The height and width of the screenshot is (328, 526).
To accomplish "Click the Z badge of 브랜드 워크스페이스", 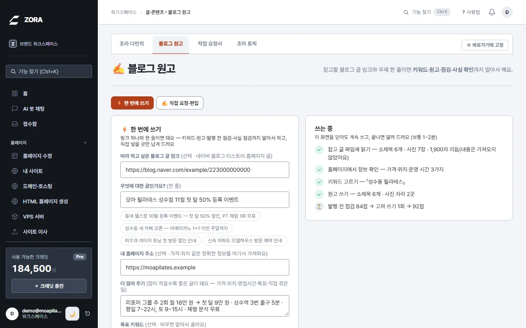I will point(13,44).
